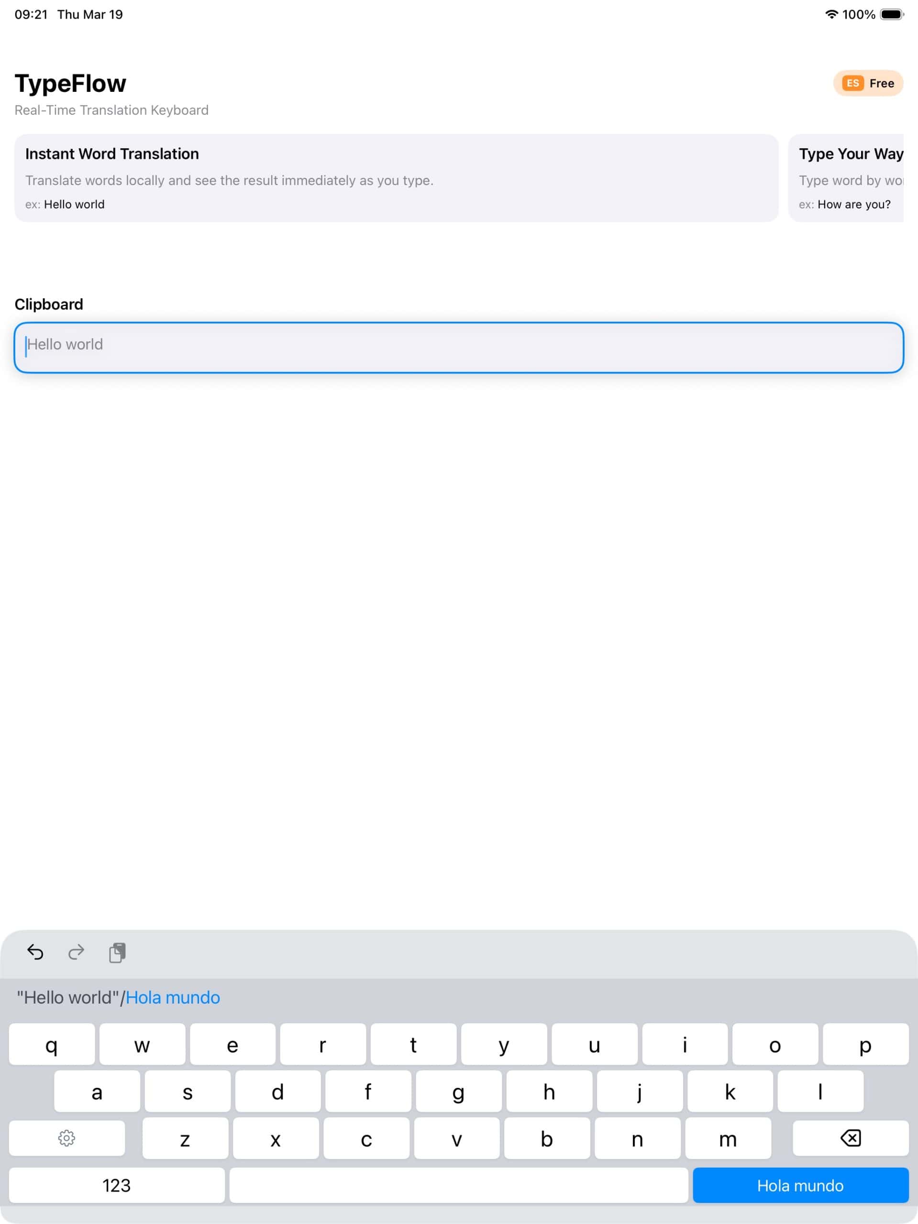Switch to 123 numbers keyboard

coord(117,1185)
